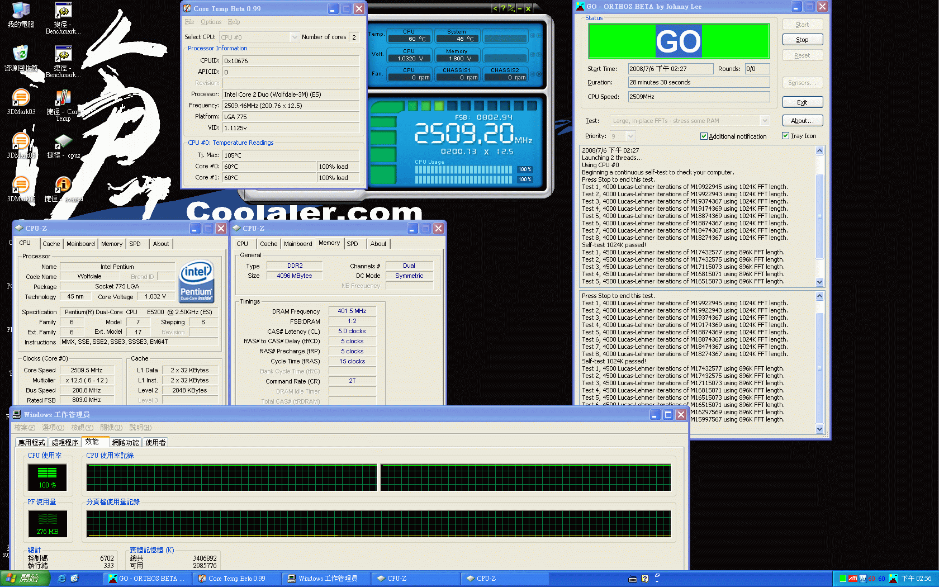939x587 pixels.
Task: Activate Core Temp Beta 0.99 taskbar button
Action: [236, 579]
